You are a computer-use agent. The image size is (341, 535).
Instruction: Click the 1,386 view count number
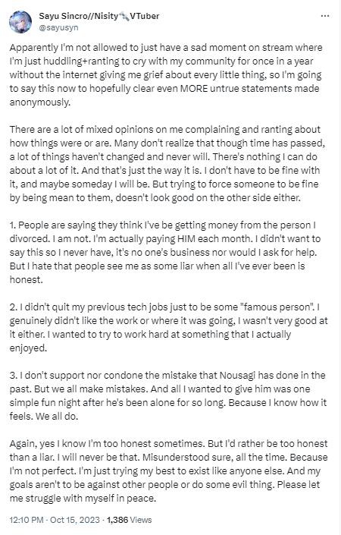click(x=117, y=520)
